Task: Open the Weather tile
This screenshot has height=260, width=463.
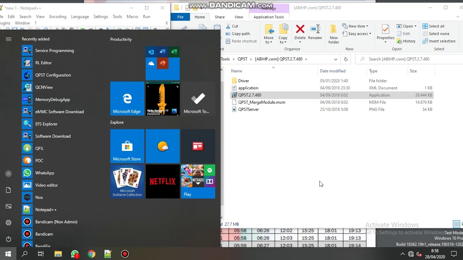Action: [163, 146]
